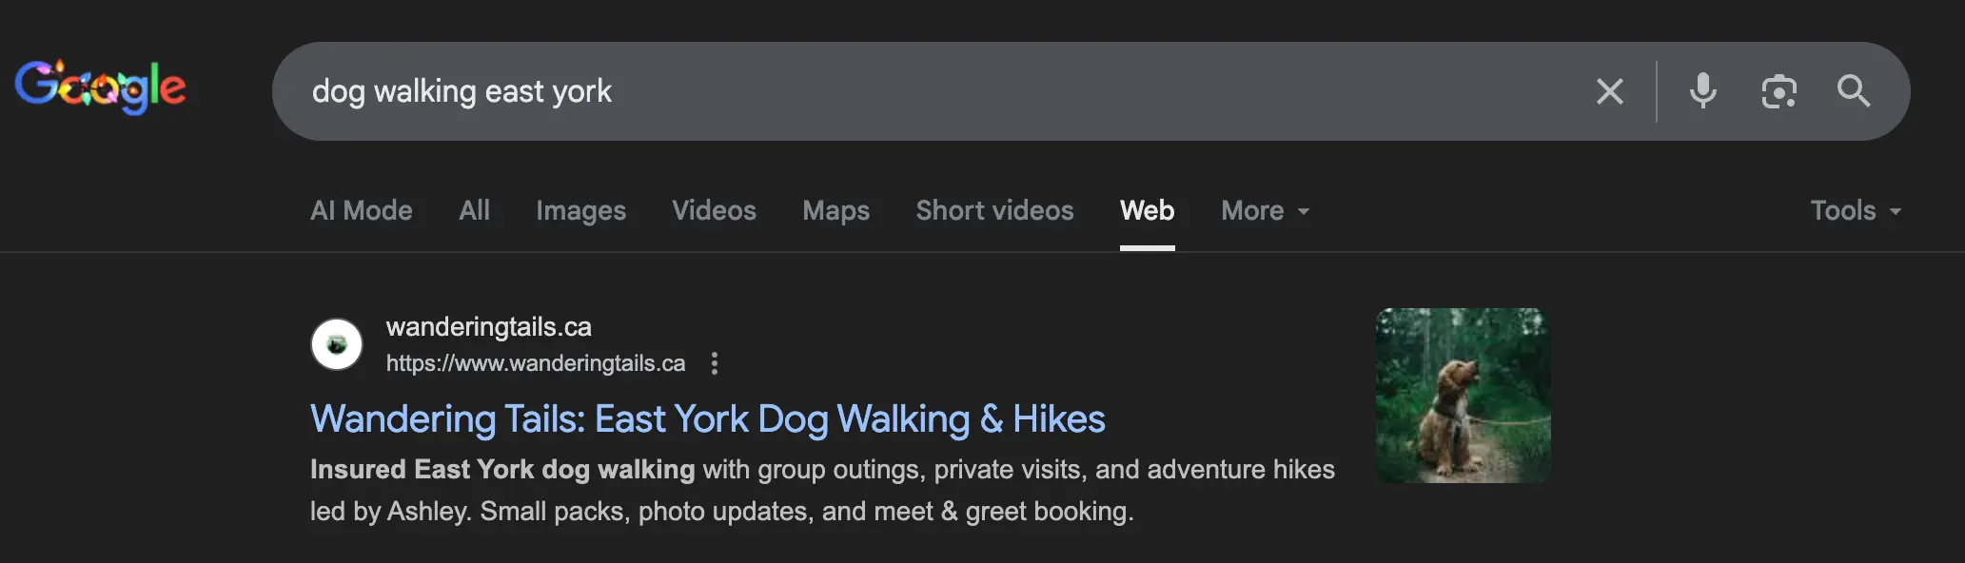Open the Short videos tab

click(994, 210)
